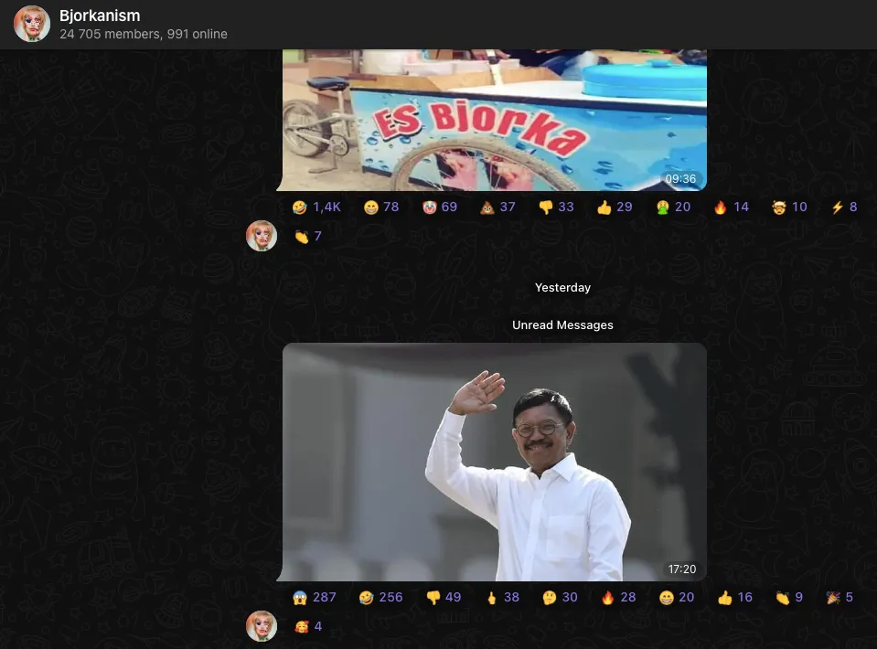Toggle the screaming face reaction with 287

pos(314,598)
